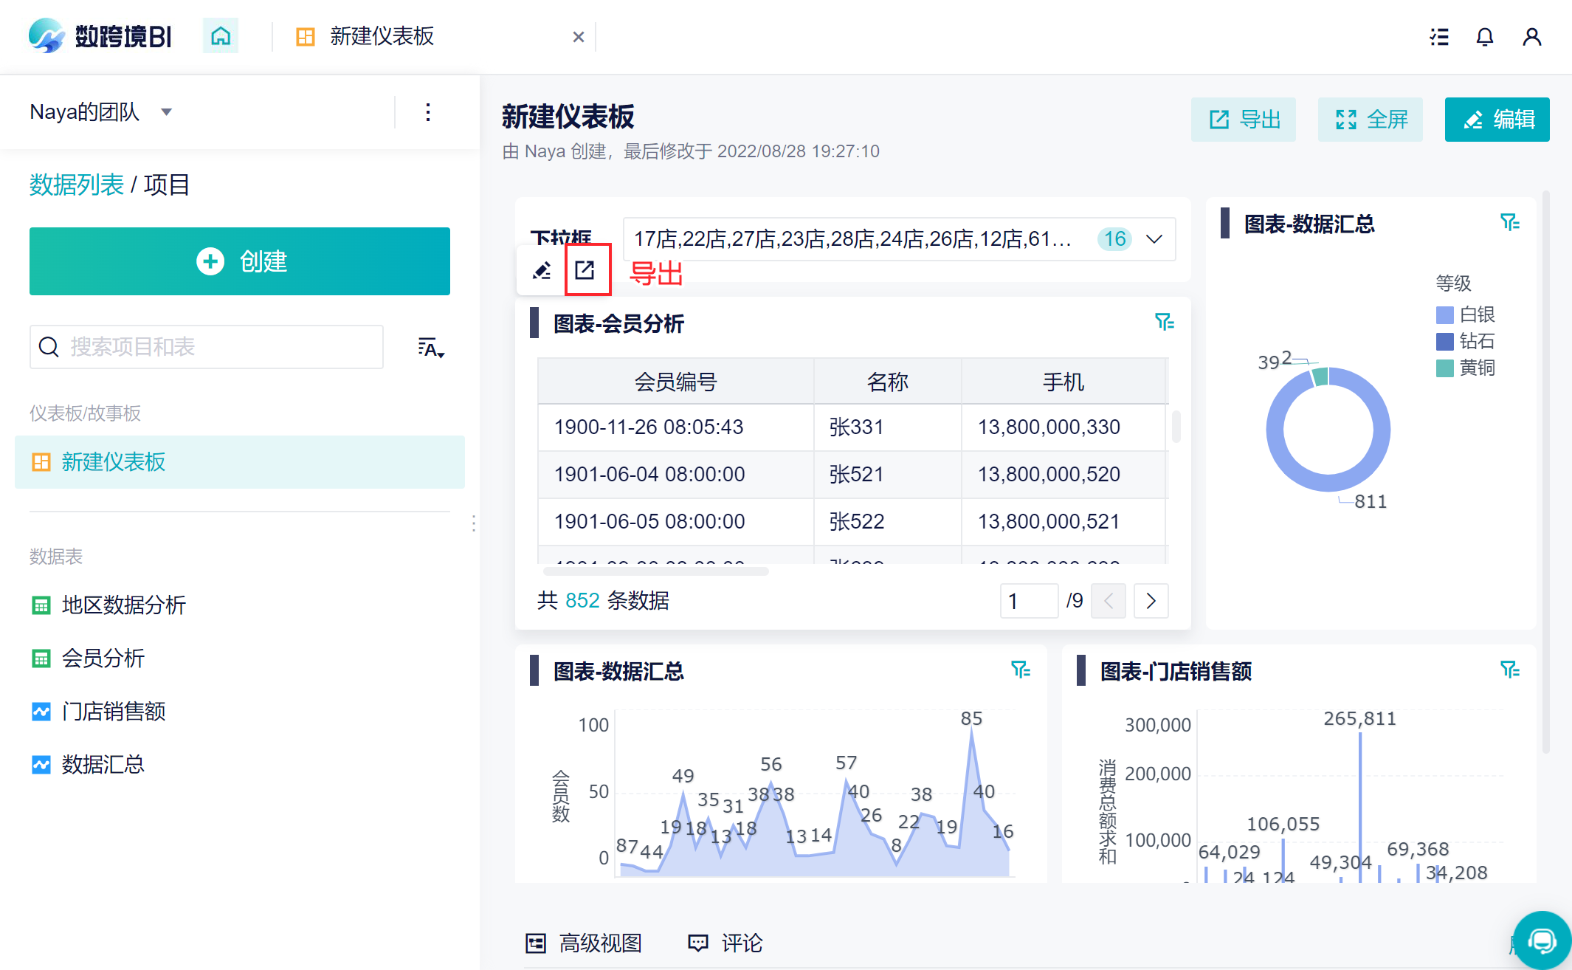1572x970 pixels.
Task: Click filter icon on 图表-门店销售额 card
Action: (x=1509, y=670)
